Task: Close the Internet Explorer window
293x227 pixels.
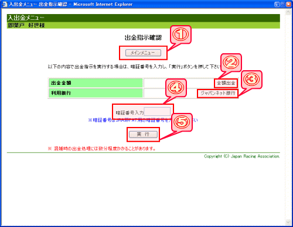Action: (x=288, y=4)
